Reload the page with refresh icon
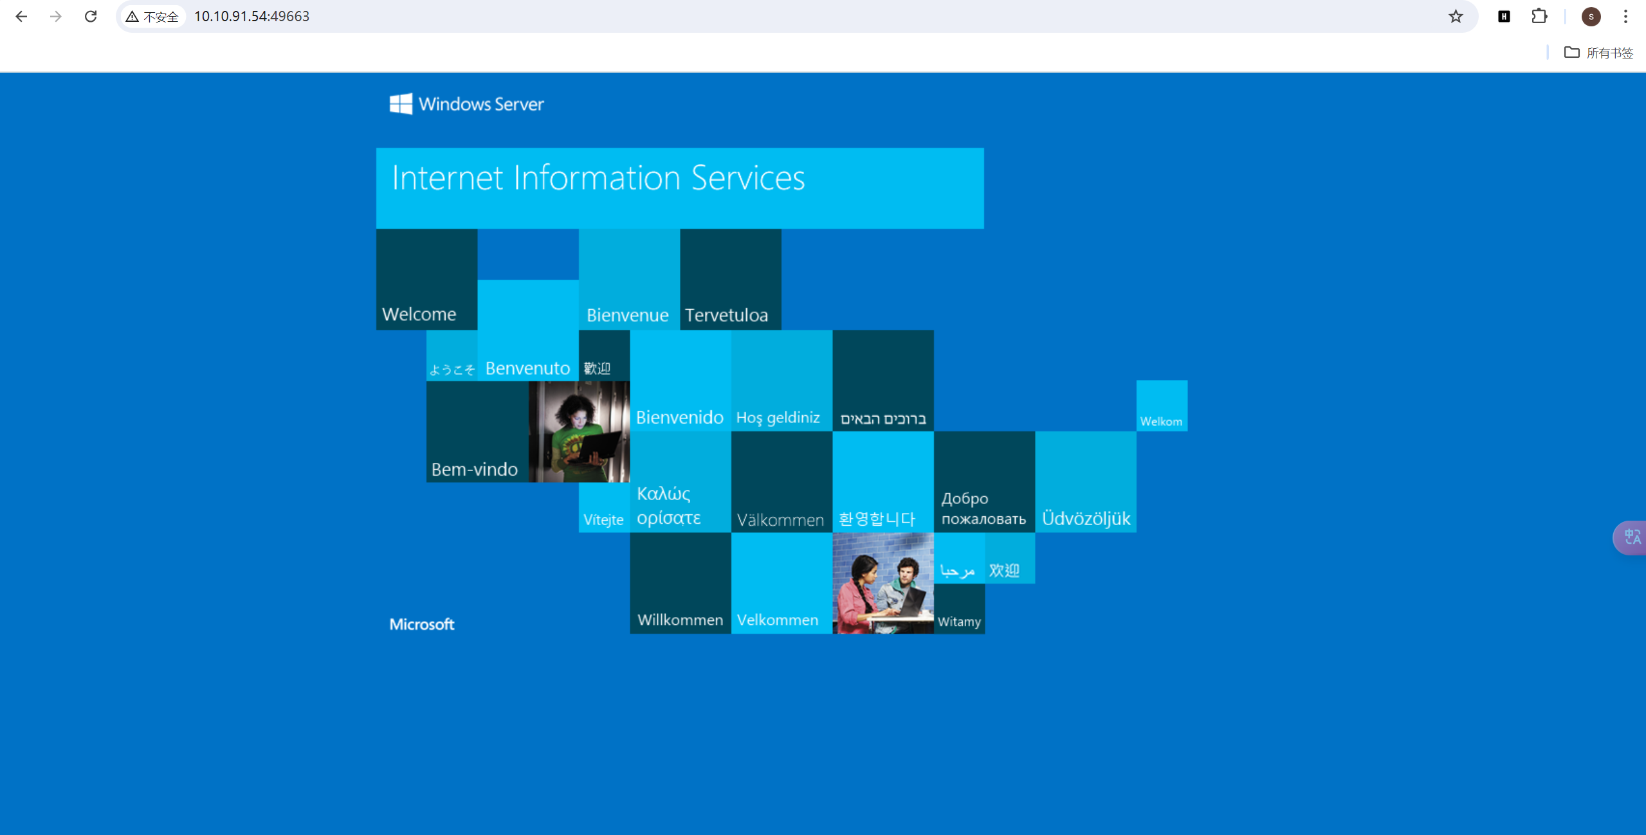 pos(91,16)
